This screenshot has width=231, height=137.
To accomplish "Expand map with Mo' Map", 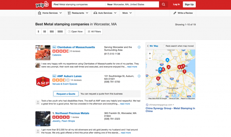I will (153, 46).
